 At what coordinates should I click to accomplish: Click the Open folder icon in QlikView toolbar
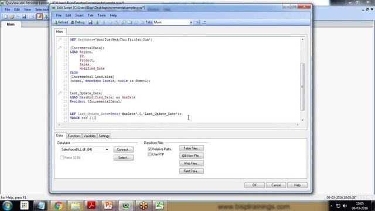click(x=12, y=16)
